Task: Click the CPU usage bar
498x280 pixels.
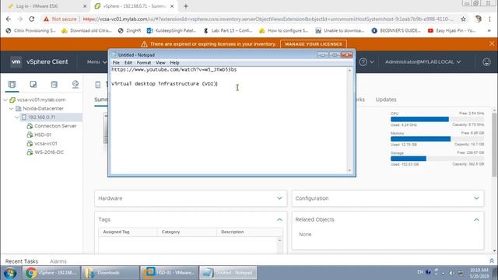Action: [x=437, y=119]
